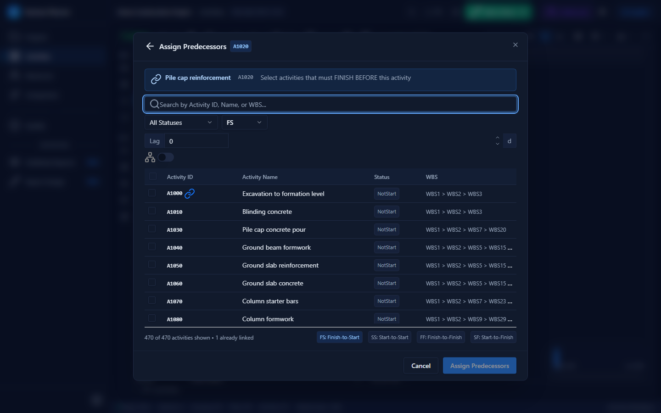Click the lag unit 'd' box

pyautogui.click(x=510, y=141)
